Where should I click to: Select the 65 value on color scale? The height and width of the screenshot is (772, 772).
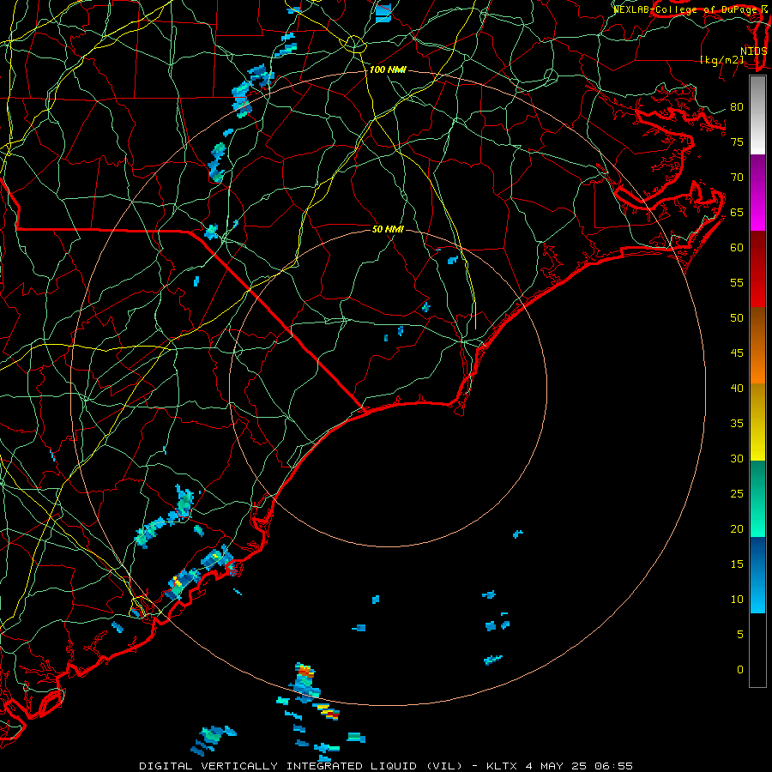(x=737, y=212)
